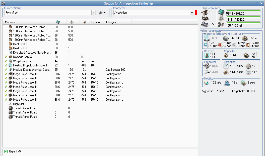Screen dimensions: 265x156
Task: Click the Warp Disruptor optimal value 24
Action: 92,61
